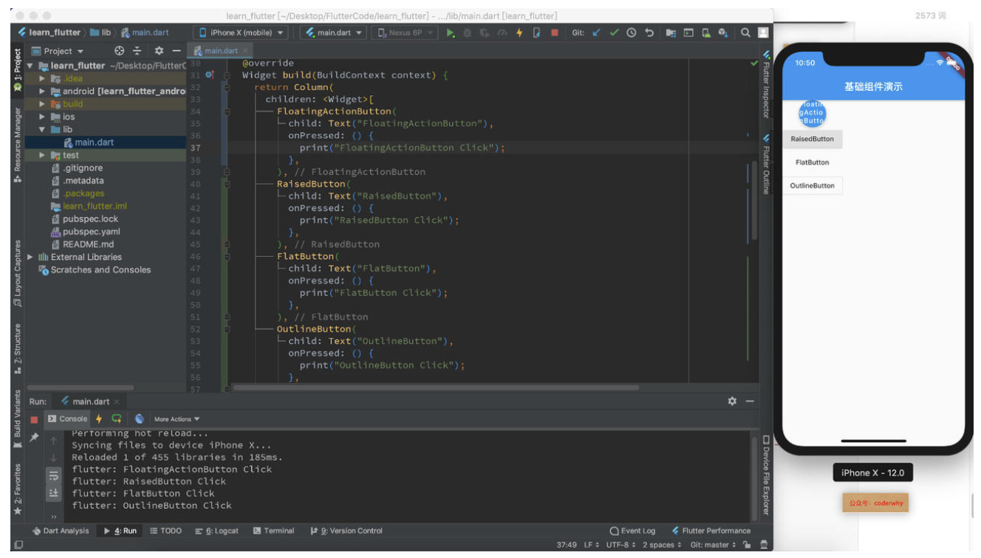The width and height of the screenshot is (981, 558).
Task: Close the main.dart editor tab
Action: [x=246, y=51]
